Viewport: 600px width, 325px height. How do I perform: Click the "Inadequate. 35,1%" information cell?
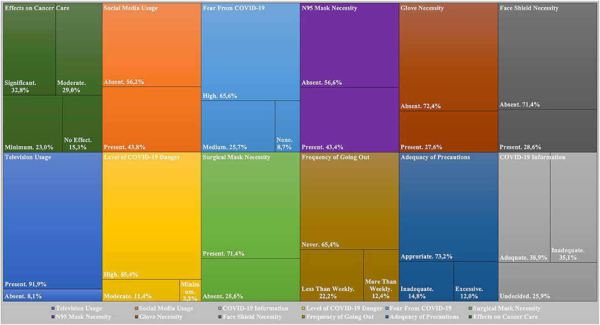click(x=573, y=208)
